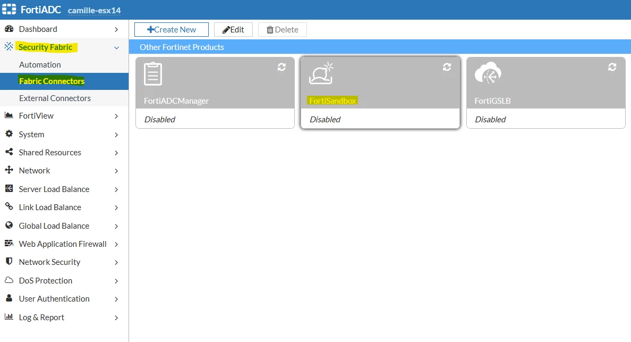Open the Automation submenu item
631x342 pixels.
[x=40, y=64]
